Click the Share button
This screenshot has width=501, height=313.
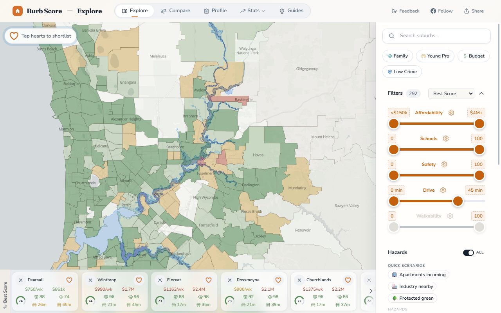[x=474, y=11]
